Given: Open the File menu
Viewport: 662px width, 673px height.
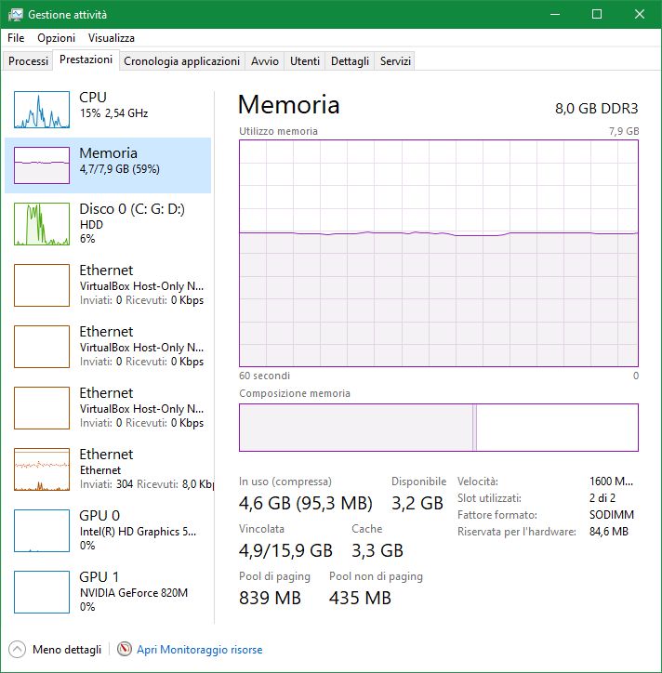Looking at the screenshot, I should (16, 38).
